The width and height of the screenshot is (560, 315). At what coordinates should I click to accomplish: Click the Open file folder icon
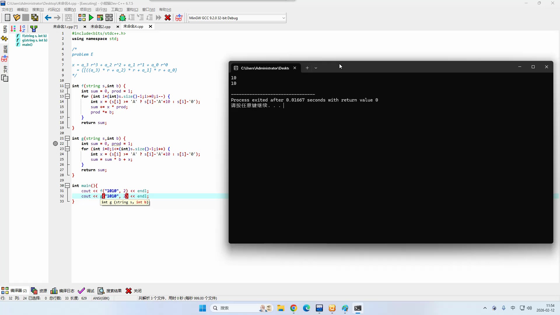[17, 18]
